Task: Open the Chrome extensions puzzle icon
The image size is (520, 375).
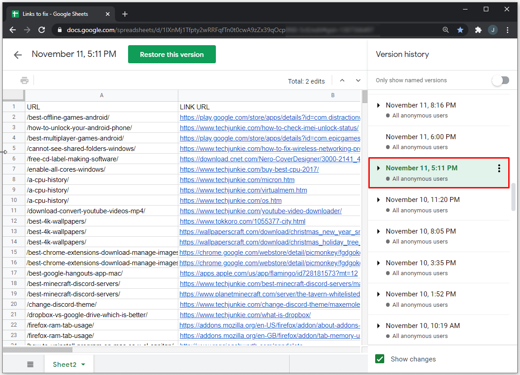Action: click(478, 30)
